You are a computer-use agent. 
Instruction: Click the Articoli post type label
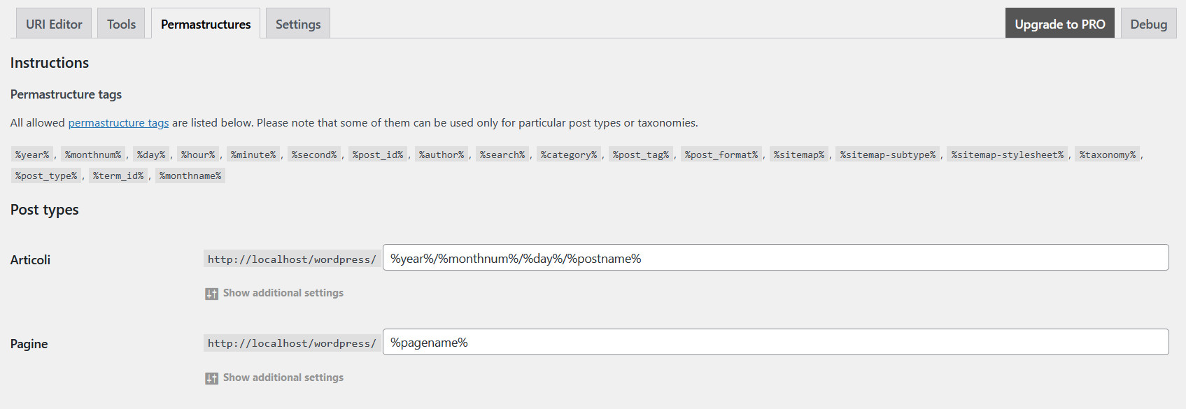pos(30,259)
